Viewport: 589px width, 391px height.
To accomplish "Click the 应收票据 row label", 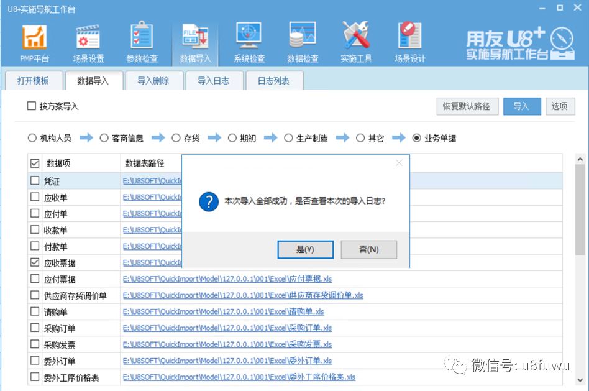I will click(60, 263).
